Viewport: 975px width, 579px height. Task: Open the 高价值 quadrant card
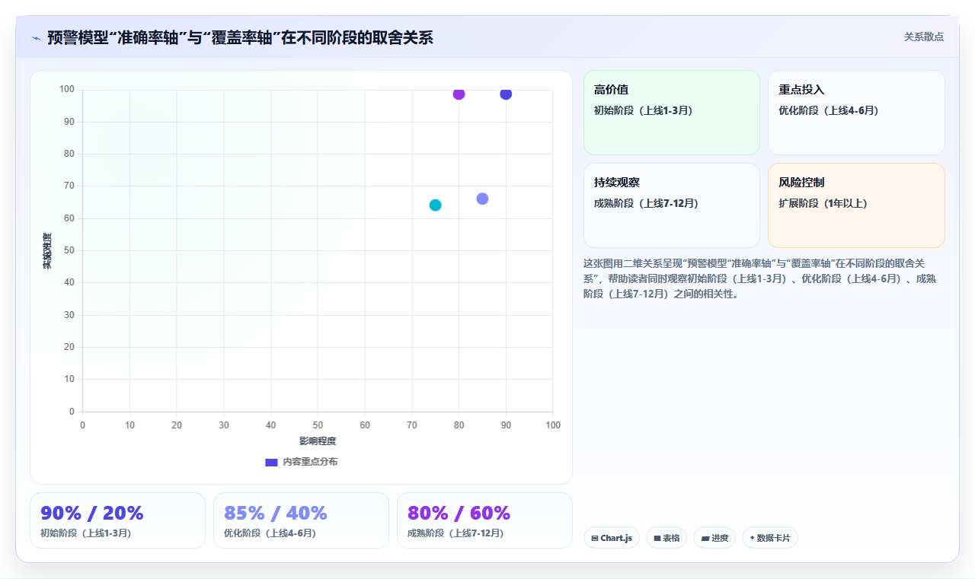pos(672,113)
